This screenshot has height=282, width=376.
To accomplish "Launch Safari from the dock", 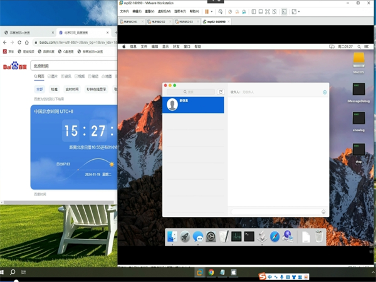I will [274, 237].
